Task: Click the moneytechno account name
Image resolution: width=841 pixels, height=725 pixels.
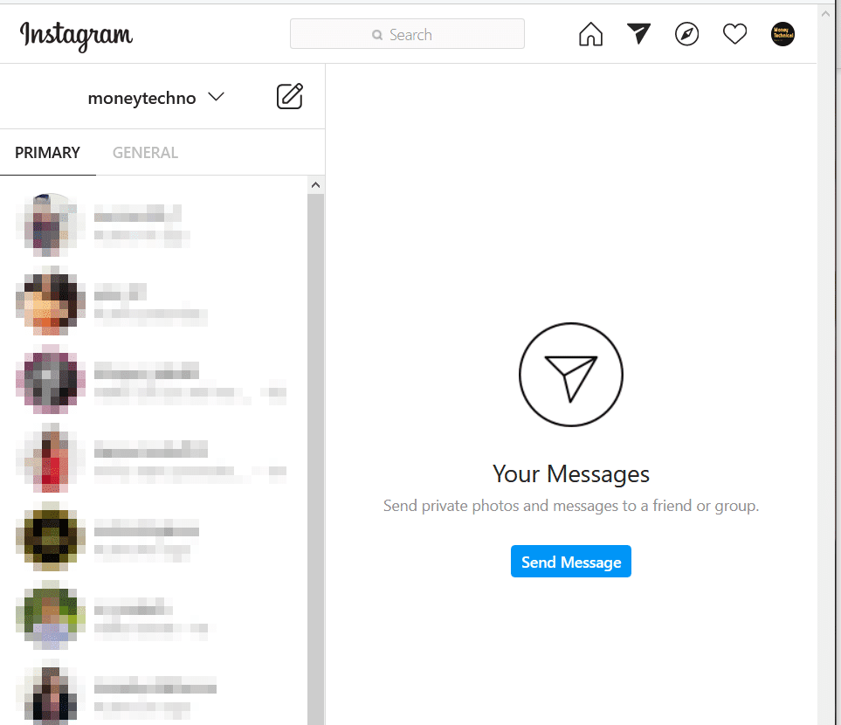Action: (141, 98)
